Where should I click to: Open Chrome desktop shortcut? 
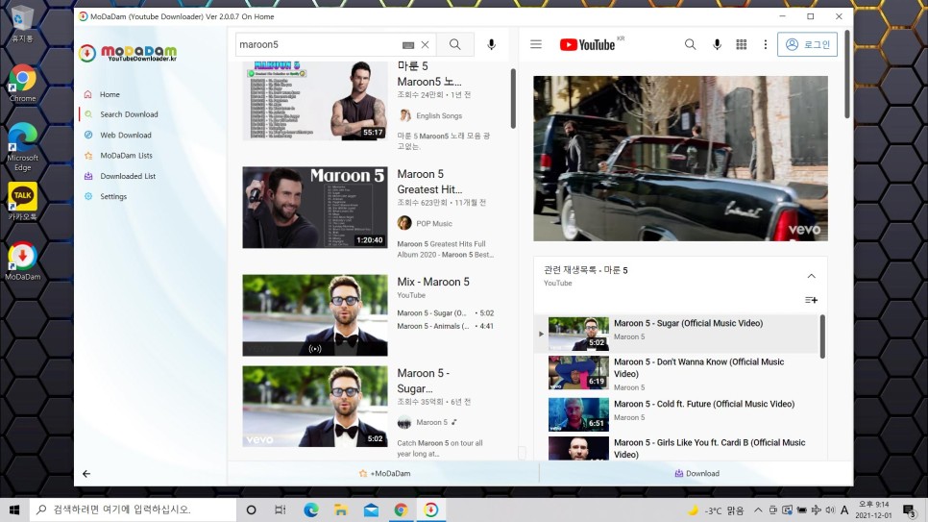pos(22,84)
